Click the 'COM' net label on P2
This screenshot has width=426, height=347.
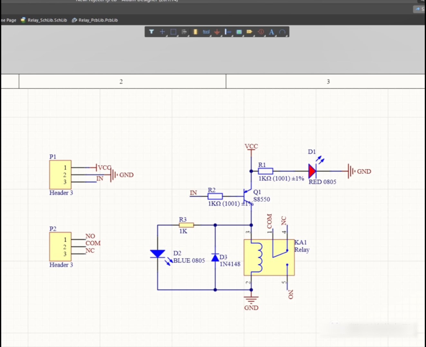[93, 243]
